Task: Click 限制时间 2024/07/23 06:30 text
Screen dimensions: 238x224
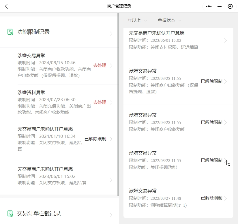Action: tap(46, 100)
